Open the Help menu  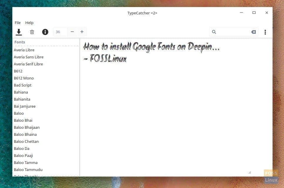point(29,23)
